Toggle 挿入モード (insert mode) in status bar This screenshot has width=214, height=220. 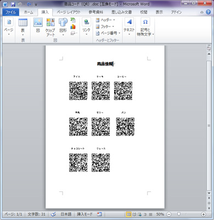coord(85,214)
